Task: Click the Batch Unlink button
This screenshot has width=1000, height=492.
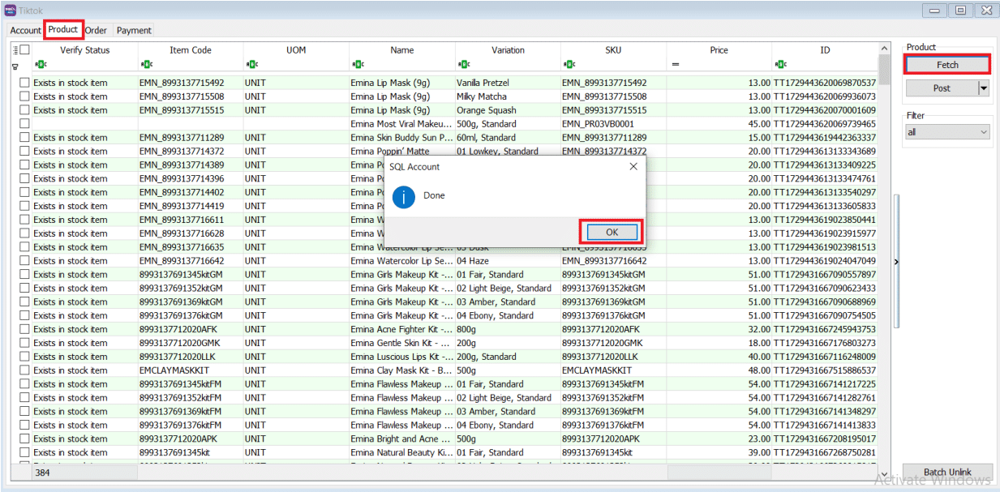Action: 947,473
